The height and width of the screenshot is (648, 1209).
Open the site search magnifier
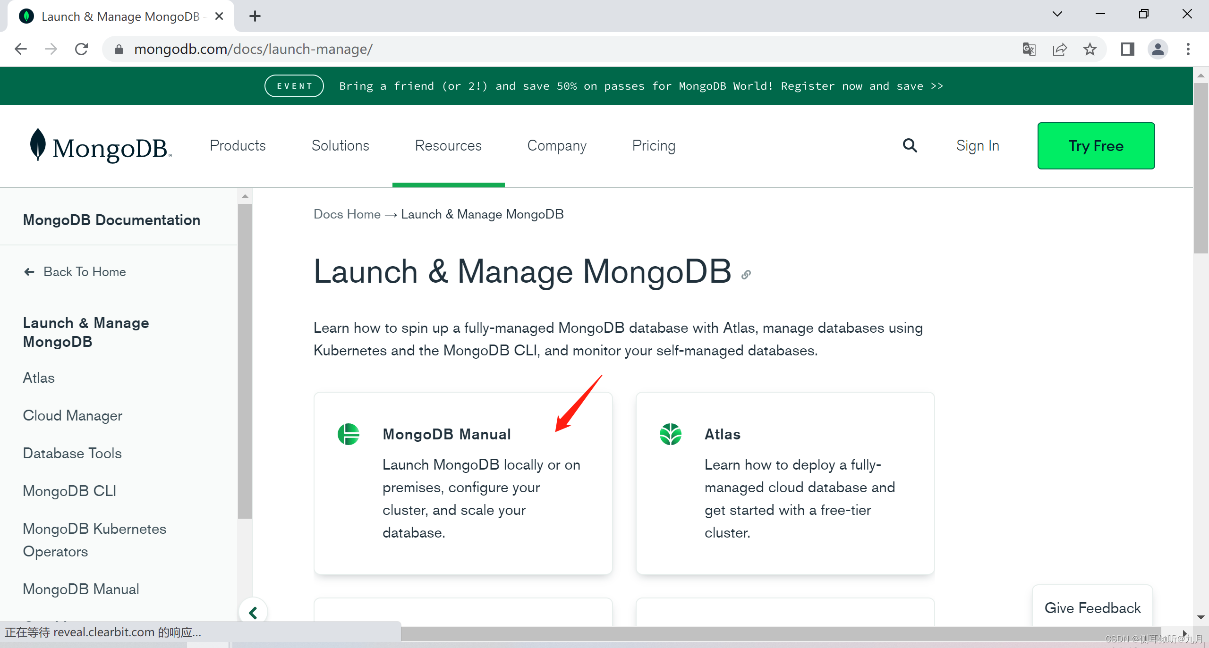tap(910, 145)
